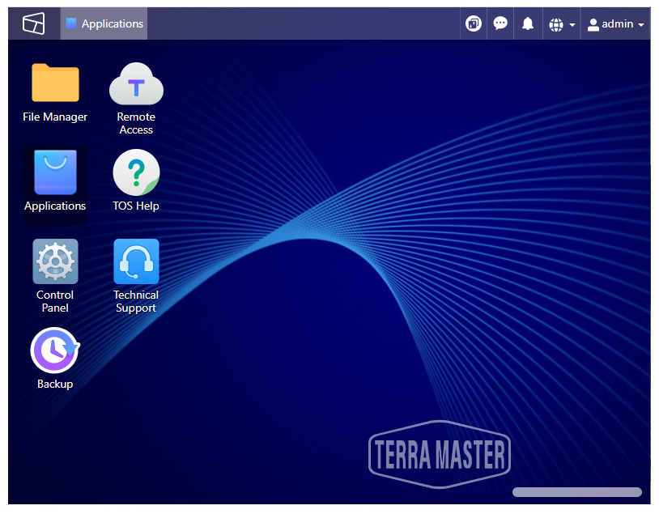
Task: Open the Control Panel gear icon
Action: (x=55, y=261)
